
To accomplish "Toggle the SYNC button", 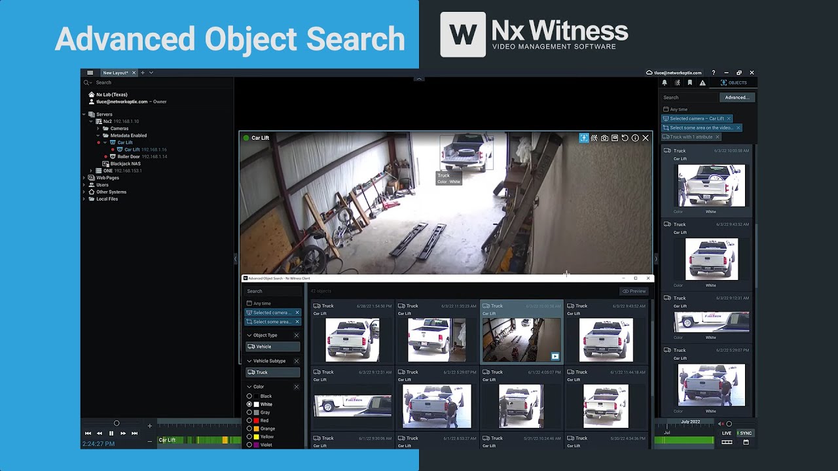I will pyautogui.click(x=745, y=433).
